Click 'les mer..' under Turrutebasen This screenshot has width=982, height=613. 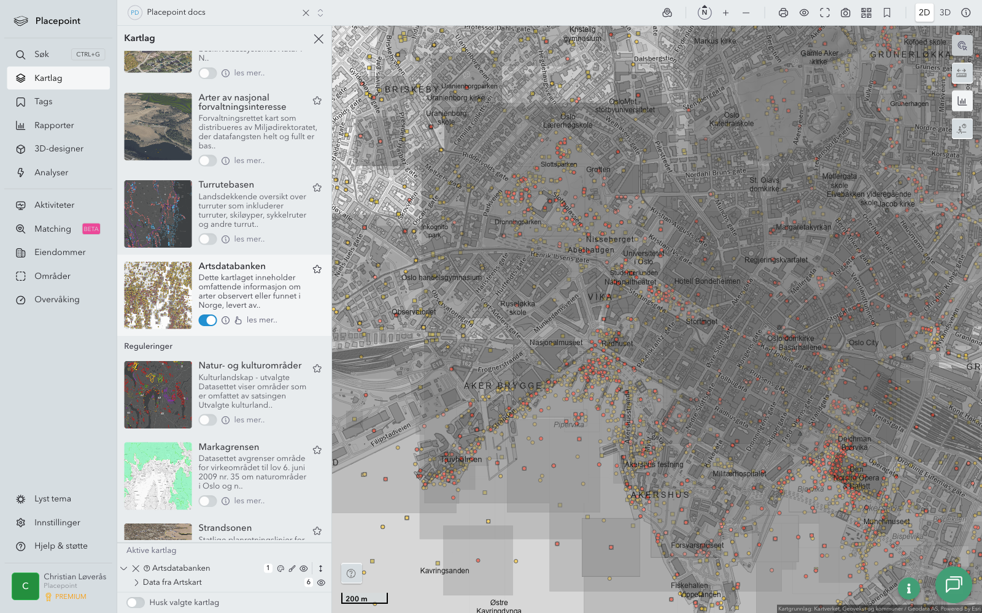(x=249, y=239)
